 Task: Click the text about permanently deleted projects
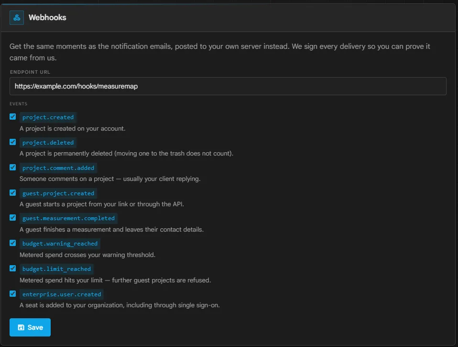coord(127,154)
